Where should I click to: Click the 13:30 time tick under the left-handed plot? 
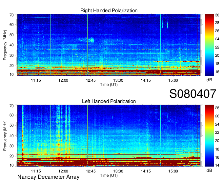[x=118, y=171]
